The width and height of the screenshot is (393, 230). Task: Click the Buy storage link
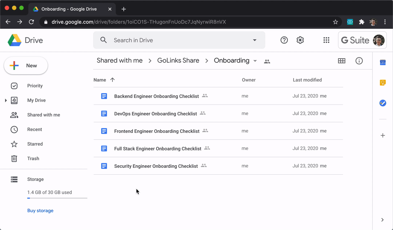tap(40, 211)
